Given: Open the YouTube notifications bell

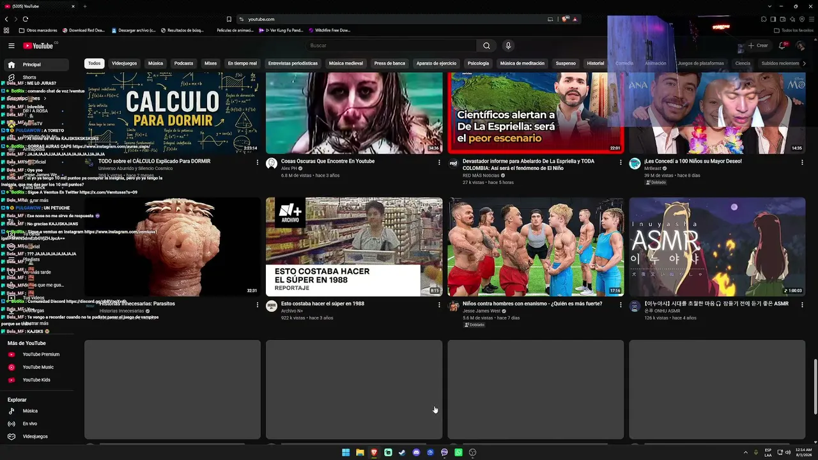Looking at the screenshot, I should pos(782,45).
